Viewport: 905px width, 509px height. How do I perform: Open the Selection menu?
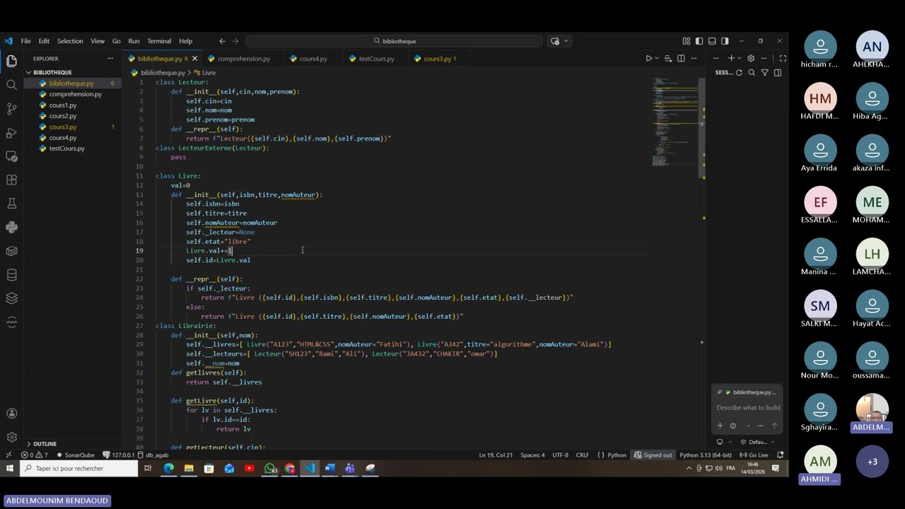pos(70,41)
